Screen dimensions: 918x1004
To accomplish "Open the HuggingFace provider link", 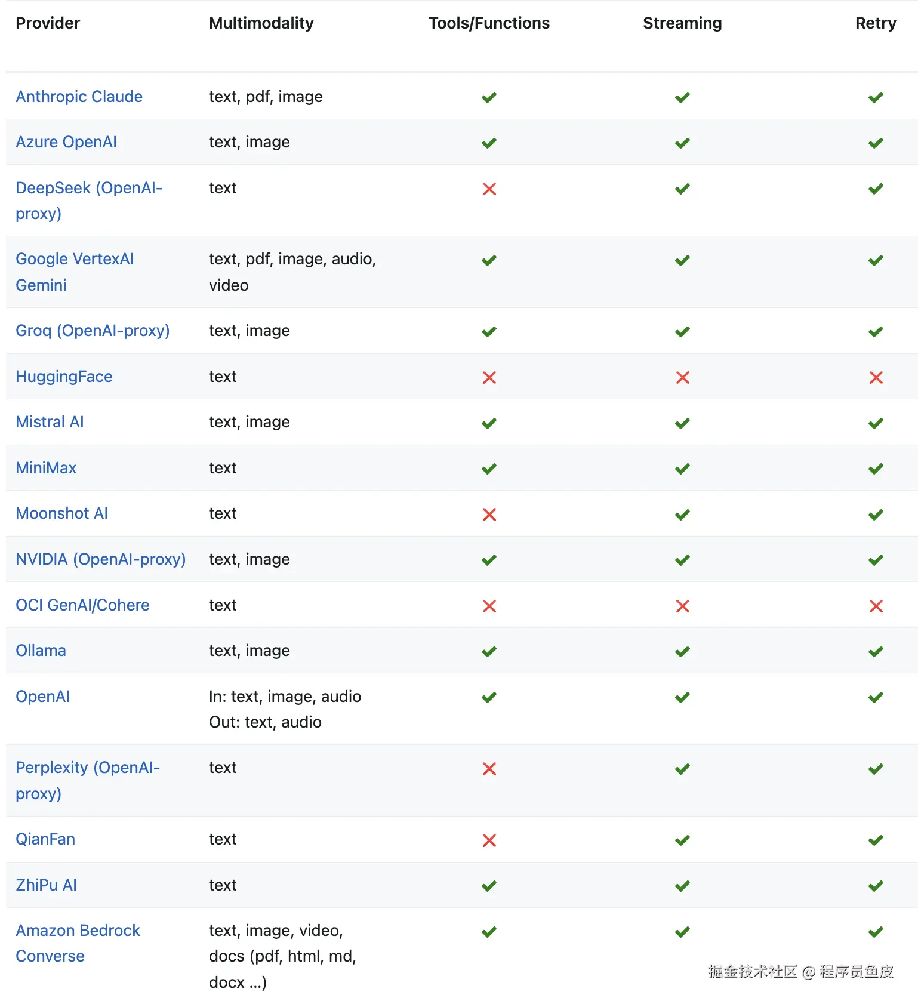I will click(64, 377).
